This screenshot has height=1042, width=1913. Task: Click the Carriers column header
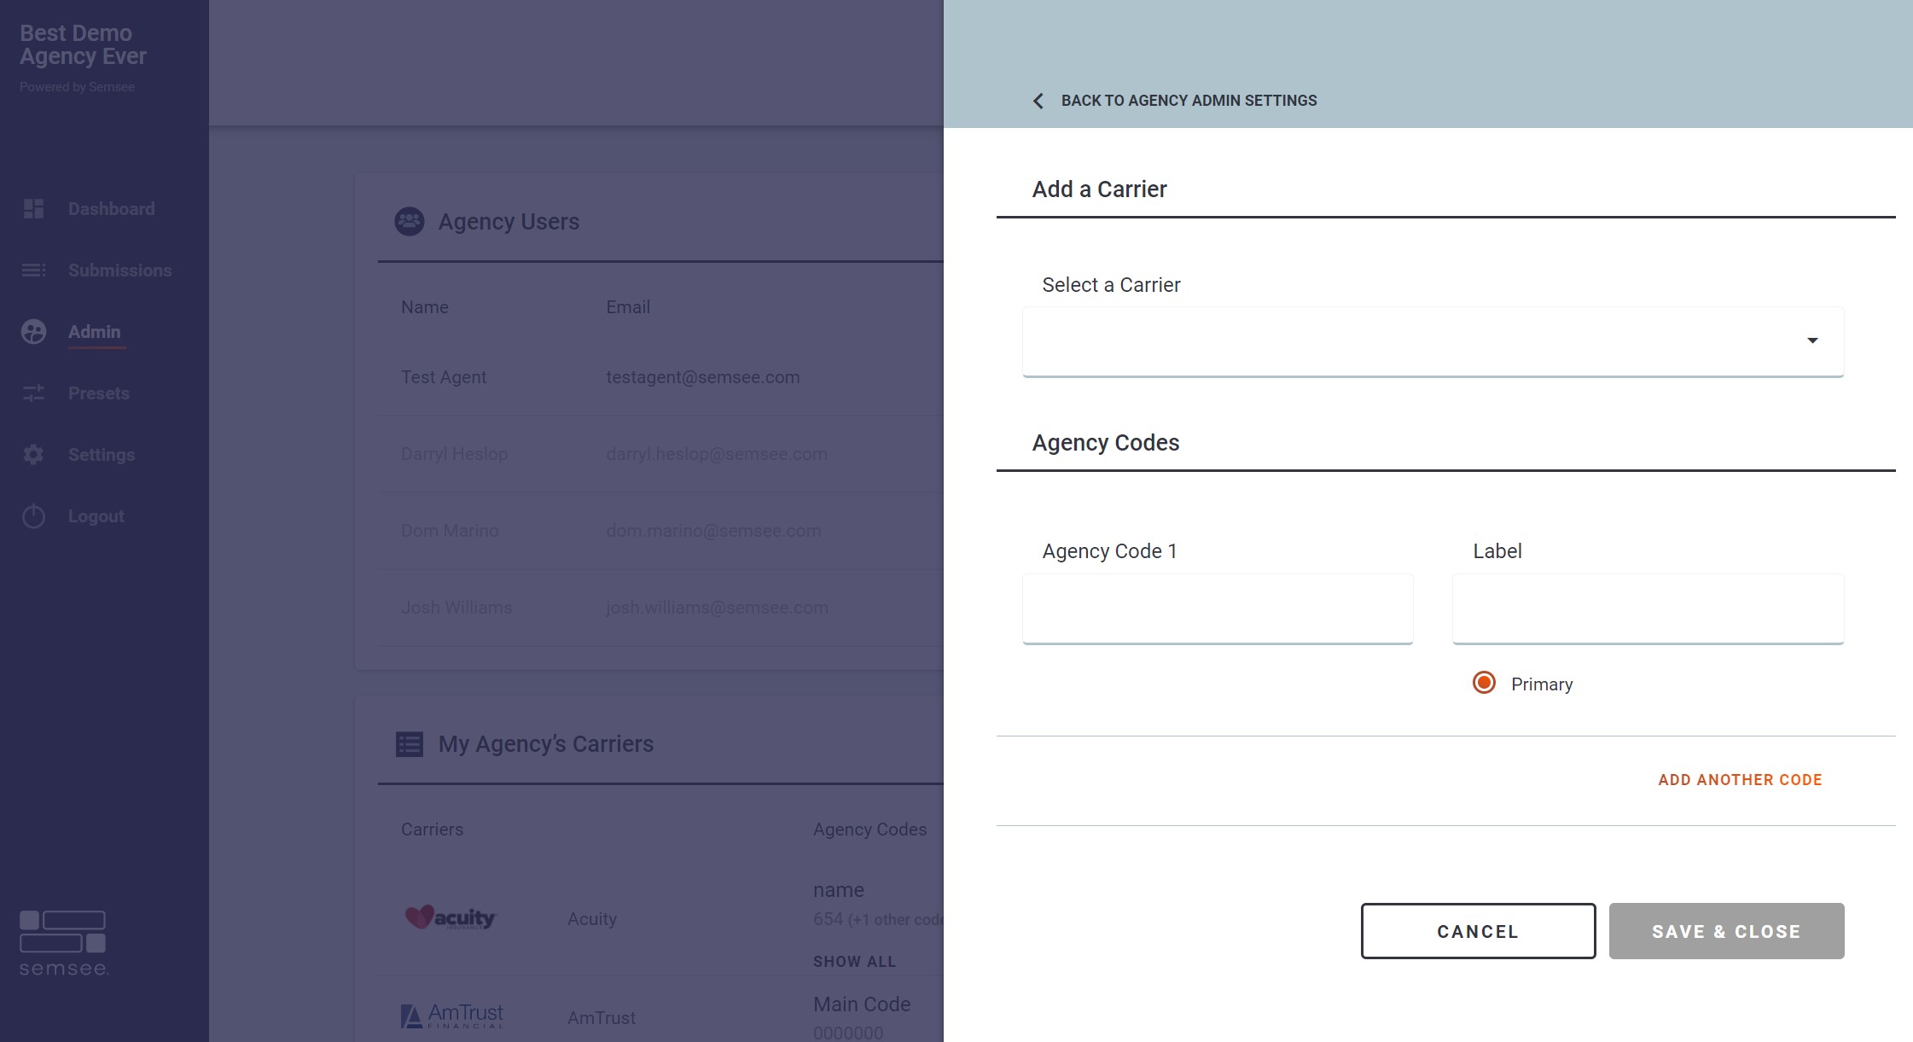(x=432, y=830)
